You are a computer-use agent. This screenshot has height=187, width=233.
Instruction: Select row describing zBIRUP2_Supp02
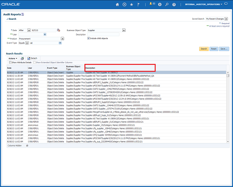click(116, 102)
